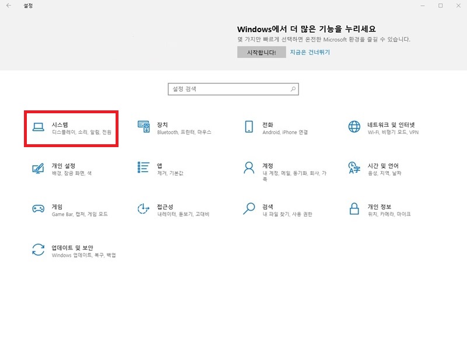This screenshot has width=467, height=362.
Task: Open the 시간 및 언어 clock-letter icon
Action: coord(354,168)
